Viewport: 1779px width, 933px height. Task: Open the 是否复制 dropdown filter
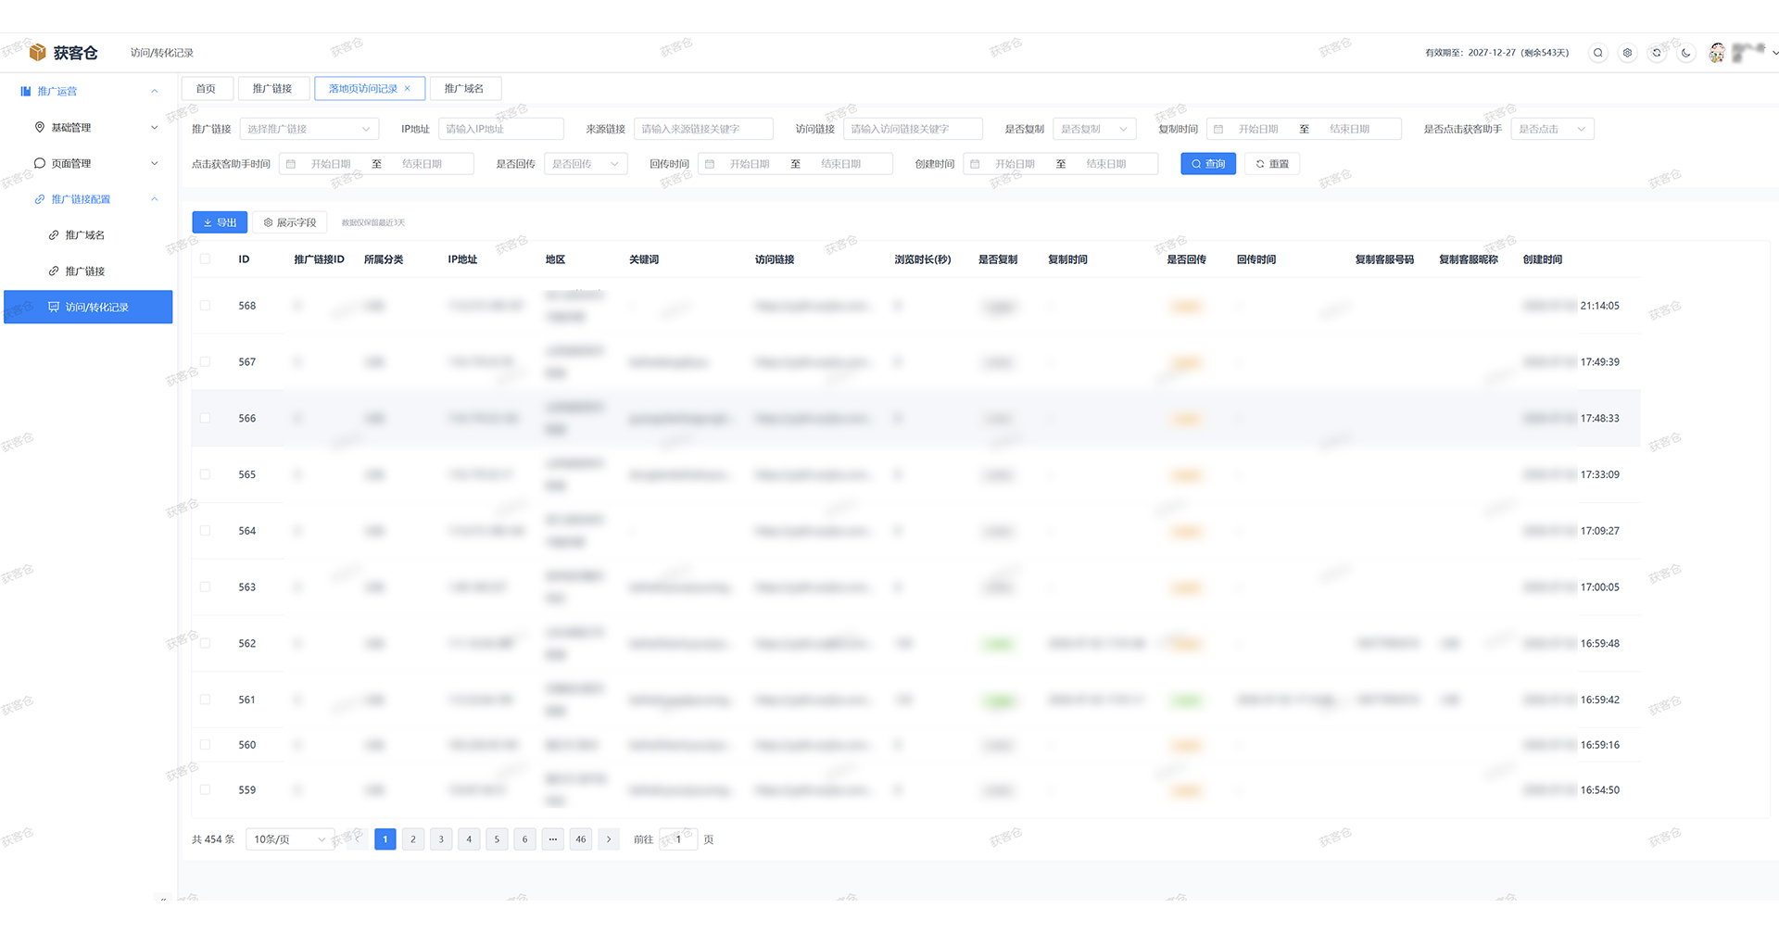[x=1094, y=129]
